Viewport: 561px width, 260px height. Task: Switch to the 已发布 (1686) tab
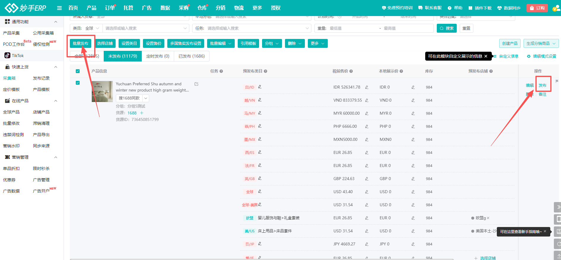[191, 56]
